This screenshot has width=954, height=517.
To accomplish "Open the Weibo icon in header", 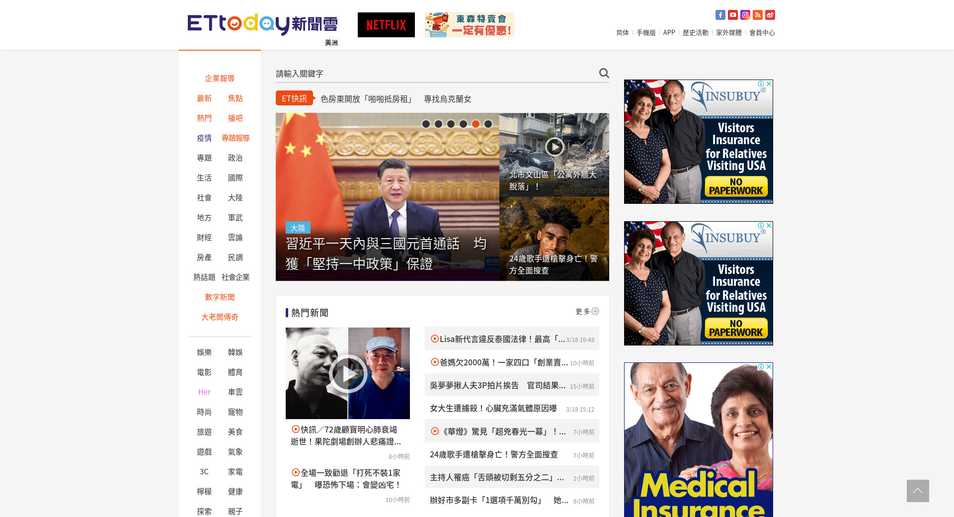I will 770,15.
